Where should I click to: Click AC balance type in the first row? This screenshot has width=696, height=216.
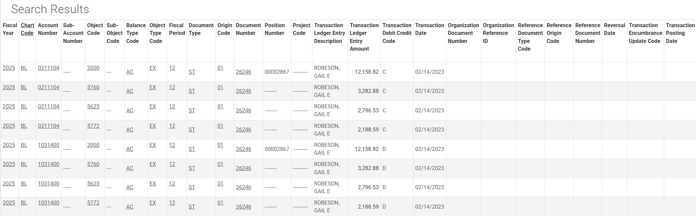(x=130, y=72)
